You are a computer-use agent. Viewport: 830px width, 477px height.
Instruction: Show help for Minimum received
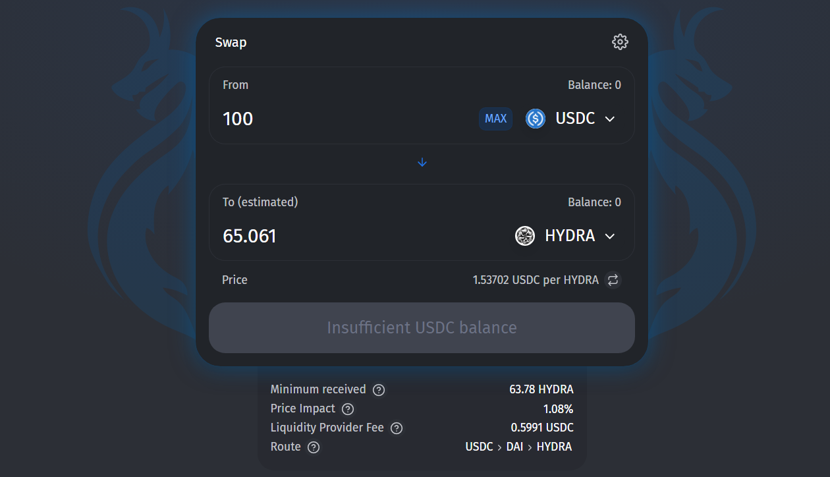(379, 390)
